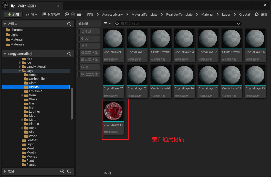Open Settings (设置) gear icon
This screenshot has height=177, width=271.
pos(257,15)
